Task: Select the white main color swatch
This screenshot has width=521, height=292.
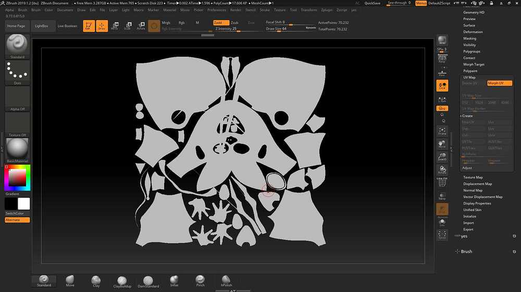Action: tap(23, 204)
